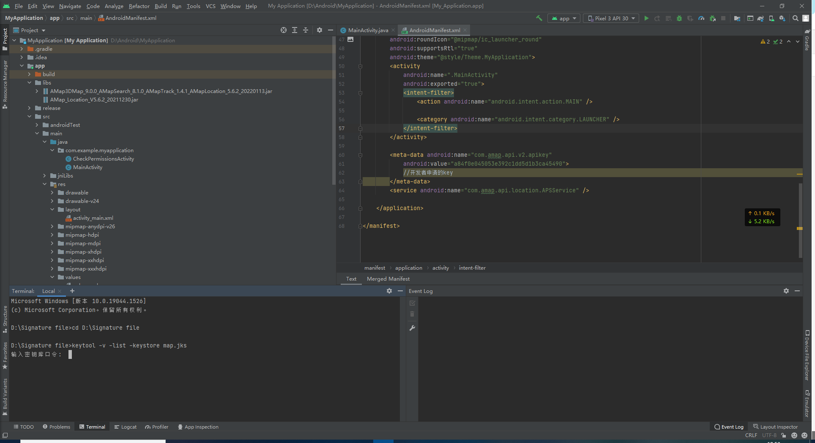Select the Local terminal tab

click(x=49, y=291)
